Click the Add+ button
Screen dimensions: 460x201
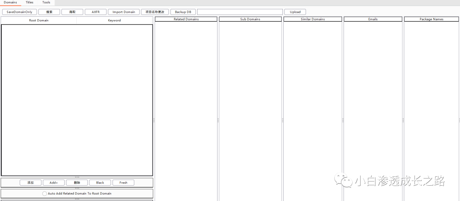(x=54, y=183)
